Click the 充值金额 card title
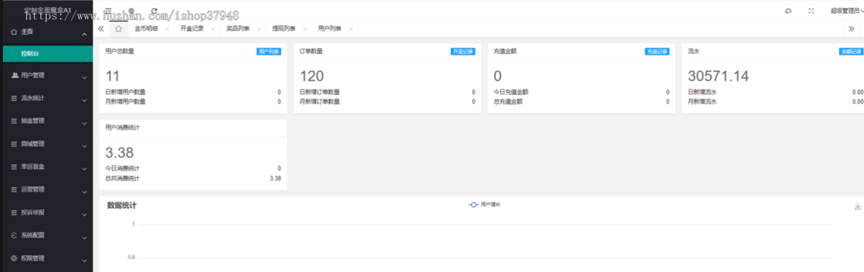 tap(505, 52)
